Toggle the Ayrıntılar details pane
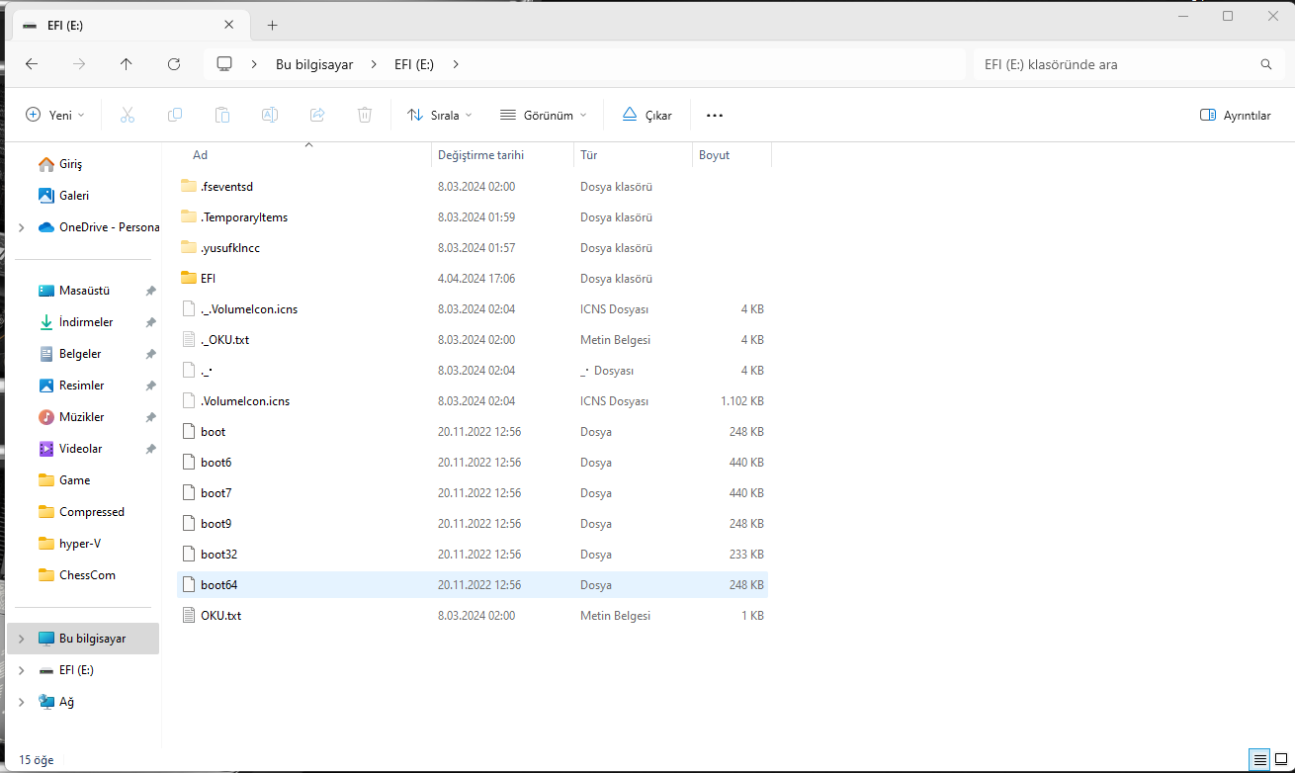The width and height of the screenshot is (1295, 773). [x=1235, y=115]
